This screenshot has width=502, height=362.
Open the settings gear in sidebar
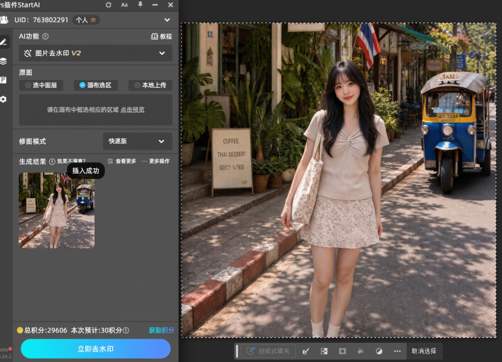tap(3, 99)
